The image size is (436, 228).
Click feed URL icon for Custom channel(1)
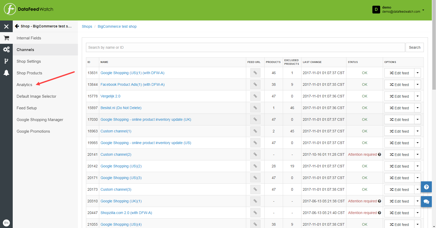coord(255,131)
